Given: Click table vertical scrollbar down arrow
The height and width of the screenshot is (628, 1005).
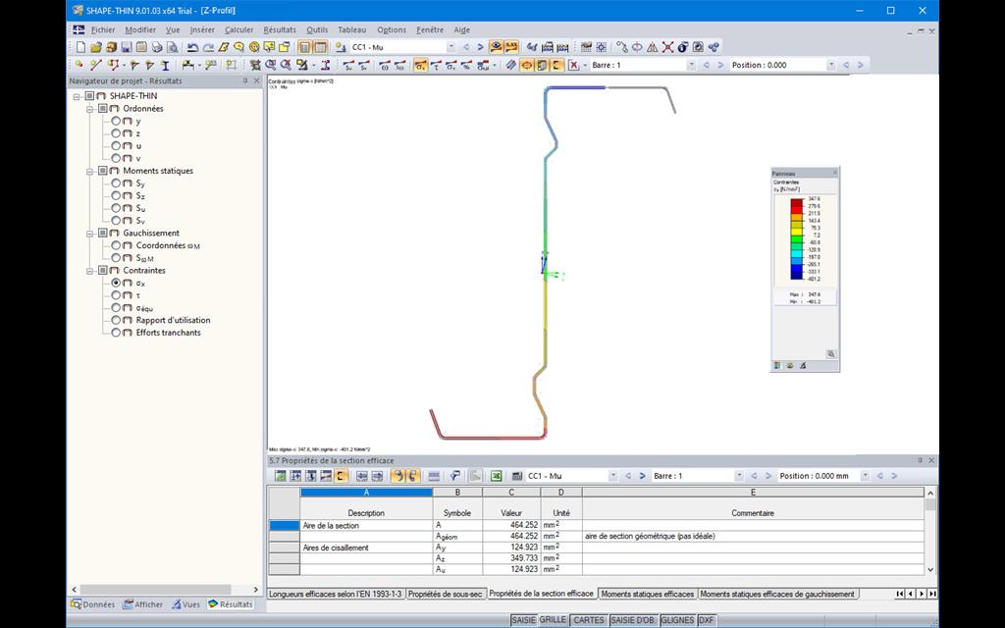Looking at the screenshot, I should click(930, 570).
